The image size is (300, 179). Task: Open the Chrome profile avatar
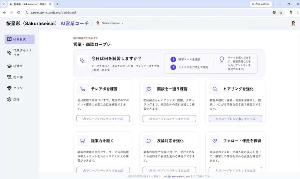pos(291,12)
